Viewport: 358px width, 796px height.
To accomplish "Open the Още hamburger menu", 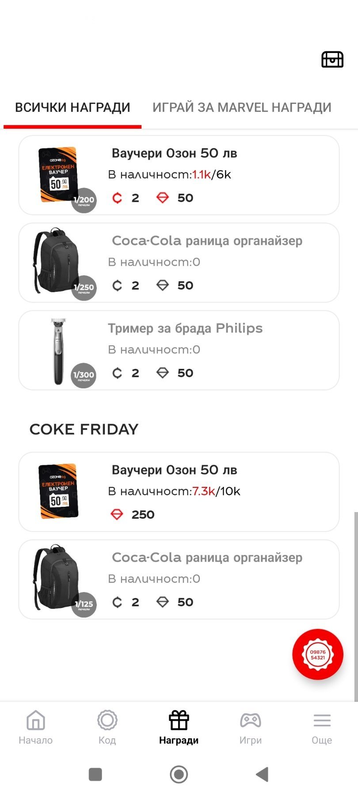I will pos(322,720).
